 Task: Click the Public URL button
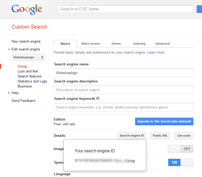tap(160, 136)
